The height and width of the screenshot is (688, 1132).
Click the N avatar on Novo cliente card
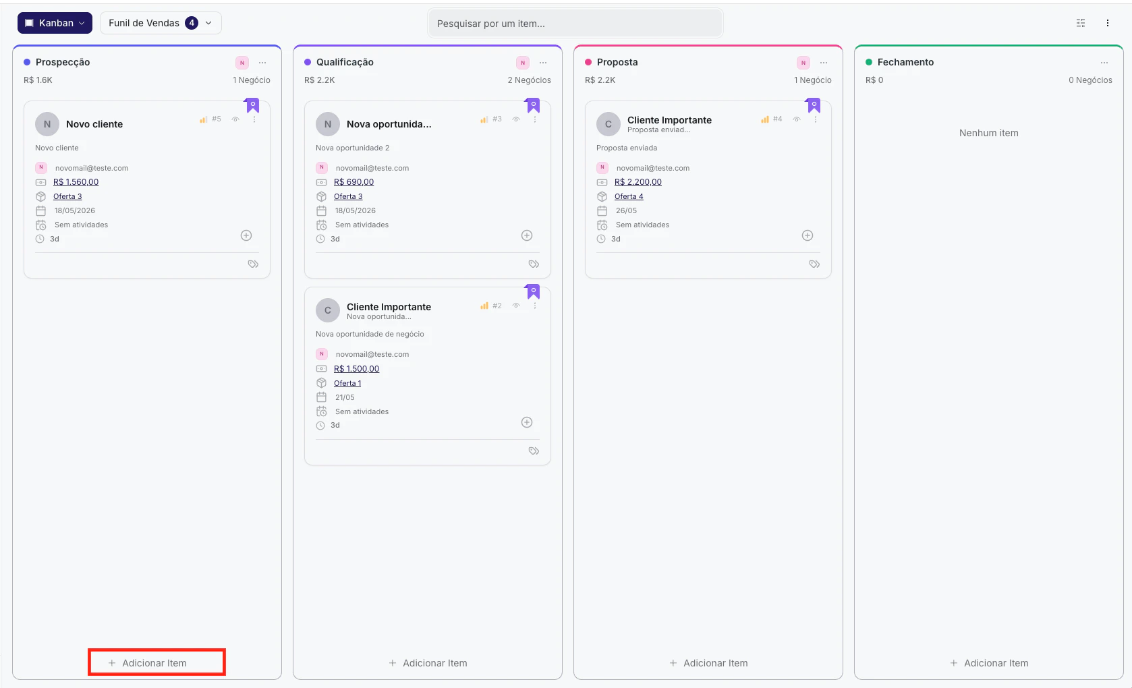[47, 124]
